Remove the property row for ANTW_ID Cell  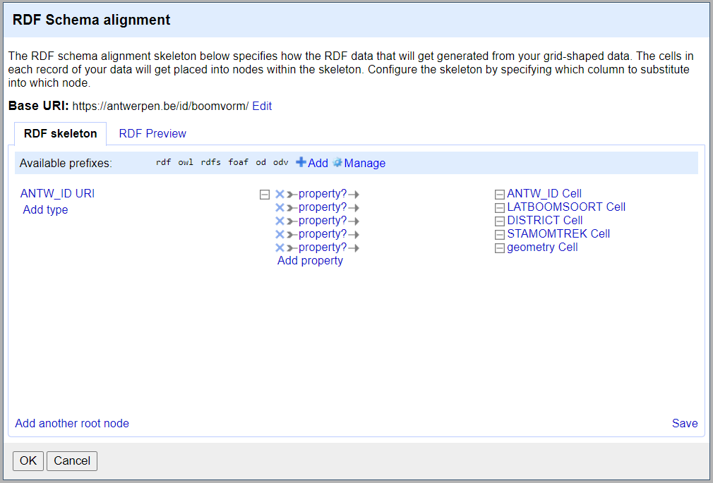[x=280, y=194]
